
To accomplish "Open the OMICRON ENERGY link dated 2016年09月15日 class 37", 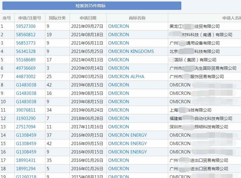I will [128, 135].
